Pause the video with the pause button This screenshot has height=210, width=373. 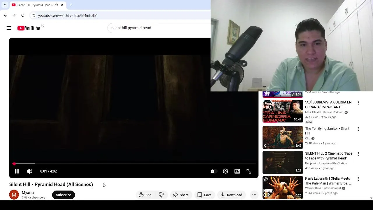pyautogui.click(x=17, y=171)
